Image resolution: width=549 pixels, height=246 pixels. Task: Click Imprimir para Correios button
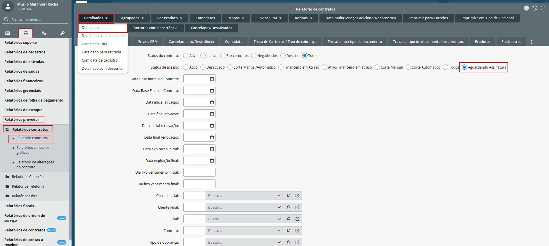(428, 18)
